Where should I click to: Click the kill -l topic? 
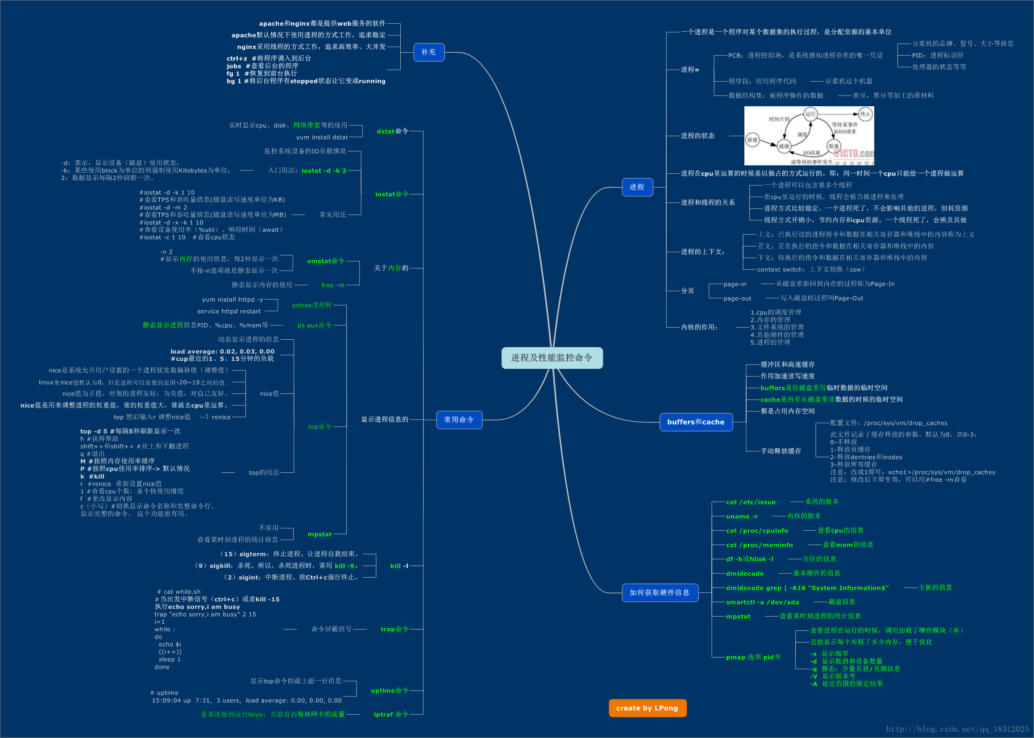[x=399, y=566]
